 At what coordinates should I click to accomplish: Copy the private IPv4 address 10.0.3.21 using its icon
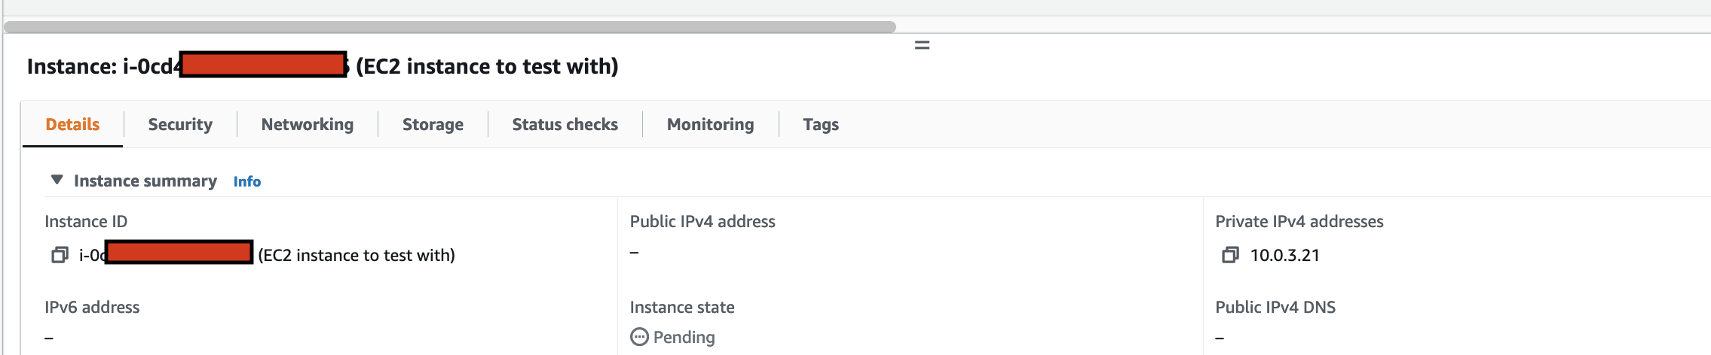1230,255
